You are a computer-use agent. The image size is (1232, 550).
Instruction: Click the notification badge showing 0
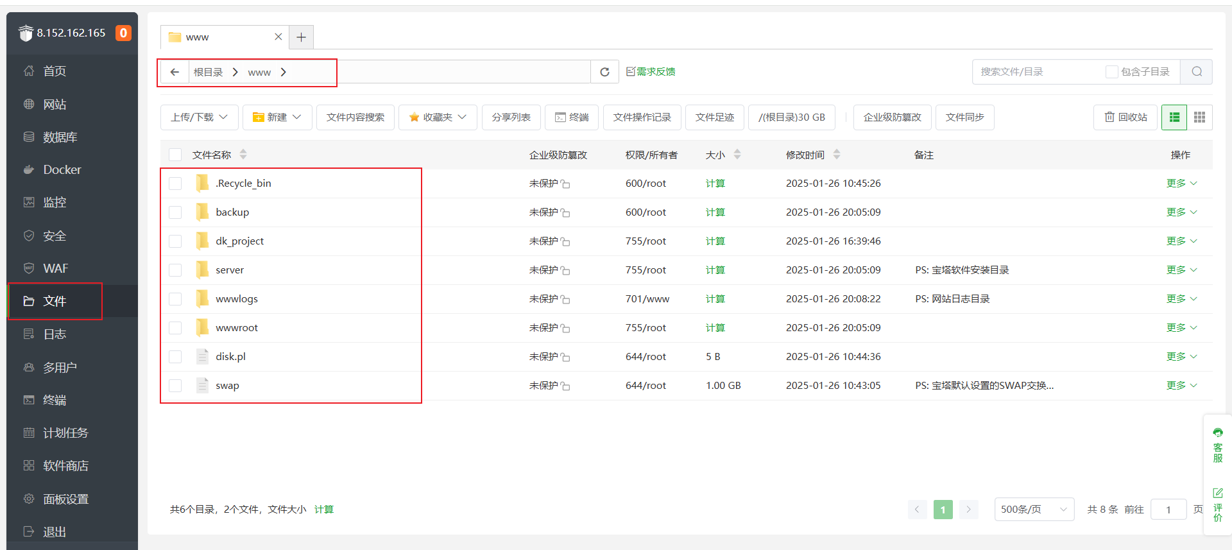click(x=123, y=33)
